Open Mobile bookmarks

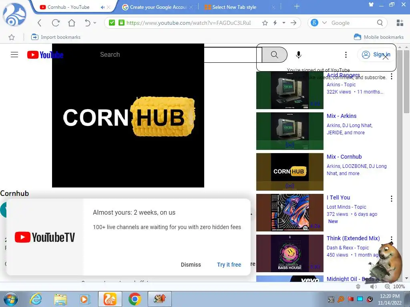click(379, 37)
